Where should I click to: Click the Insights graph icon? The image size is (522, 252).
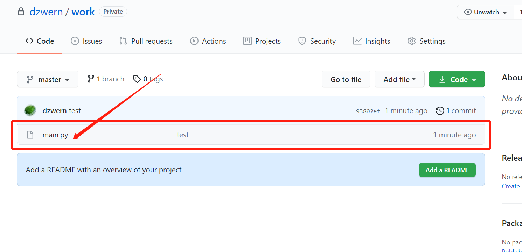pyautogui.click(x=357, y=41)
